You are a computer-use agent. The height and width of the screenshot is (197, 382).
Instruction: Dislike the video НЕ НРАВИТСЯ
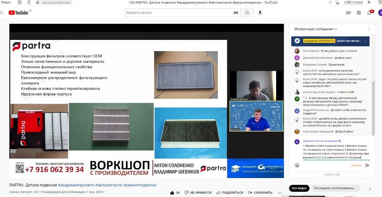[x=198, y=193]
